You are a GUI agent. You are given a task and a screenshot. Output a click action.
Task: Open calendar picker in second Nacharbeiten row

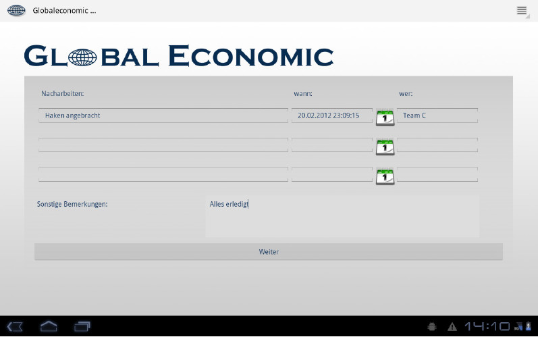point(385,147)
